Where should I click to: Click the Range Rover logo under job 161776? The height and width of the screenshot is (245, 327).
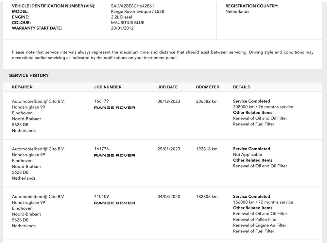coord(114,155)
